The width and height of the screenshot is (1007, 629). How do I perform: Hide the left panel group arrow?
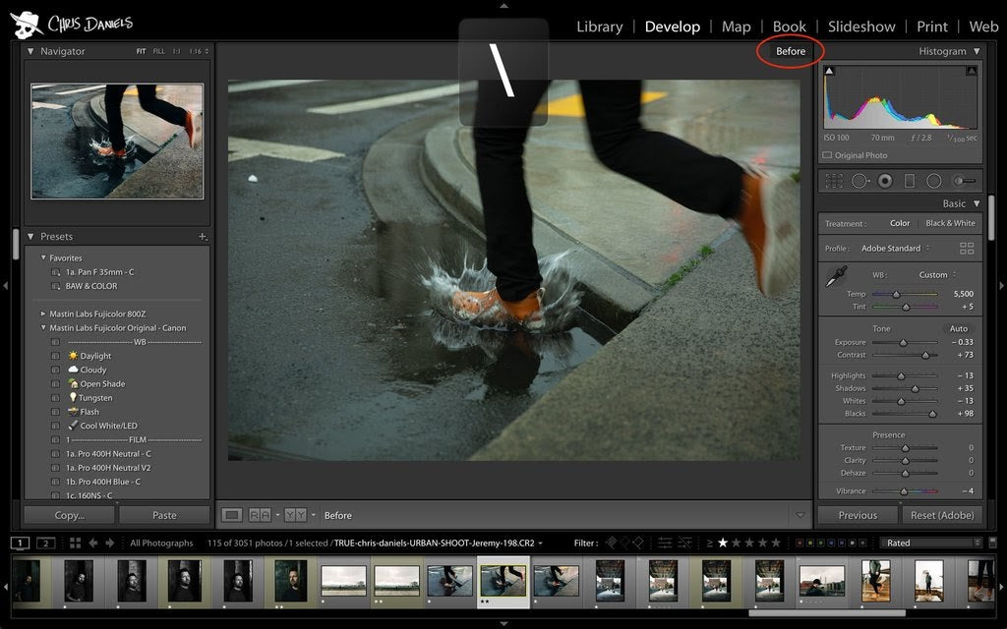pos(5,285)
